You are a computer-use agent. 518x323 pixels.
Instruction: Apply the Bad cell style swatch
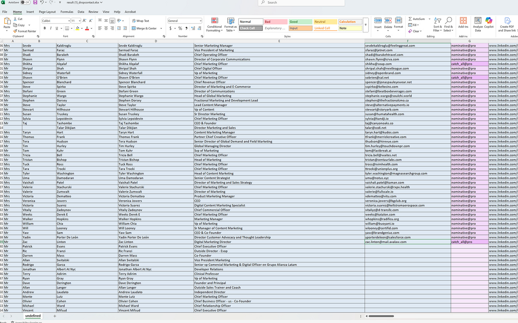pyautogui.click(x=276, y=22)
